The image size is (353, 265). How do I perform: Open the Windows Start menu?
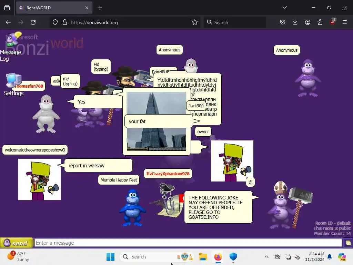[x=110, y=257]
